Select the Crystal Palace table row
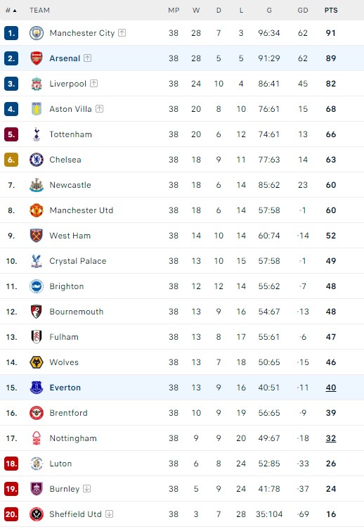364x529 pixels. [182, 261]
